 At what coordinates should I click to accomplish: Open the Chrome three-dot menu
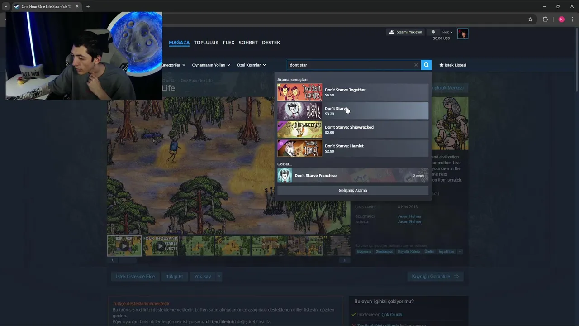coord(572,19)
